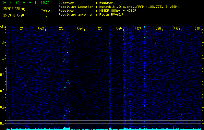Image resolution: width=204 pixels, height=130 pixels.
Task: Click the HROFFT title text
Action: pos(20,3)
